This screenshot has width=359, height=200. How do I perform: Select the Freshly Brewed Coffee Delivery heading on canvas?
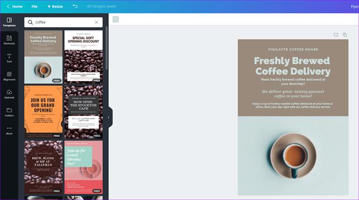(293, 66)
